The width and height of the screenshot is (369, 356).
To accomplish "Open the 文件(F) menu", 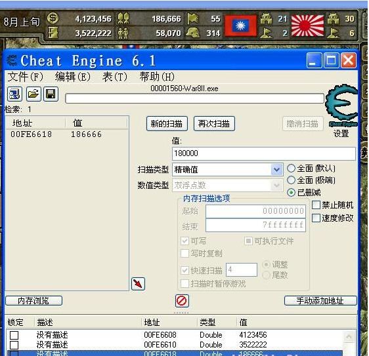I will click(x=26, y=77).
